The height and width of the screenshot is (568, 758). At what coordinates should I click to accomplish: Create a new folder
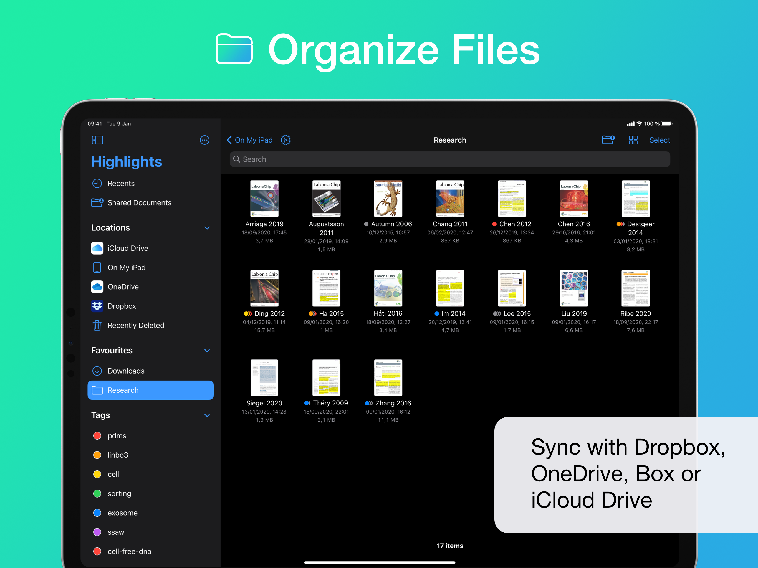tap(608, 140)
